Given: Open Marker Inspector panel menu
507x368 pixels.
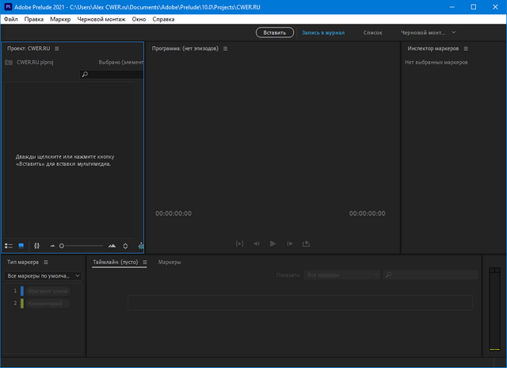Looking at the screenshot, I should tap(466, 48).
